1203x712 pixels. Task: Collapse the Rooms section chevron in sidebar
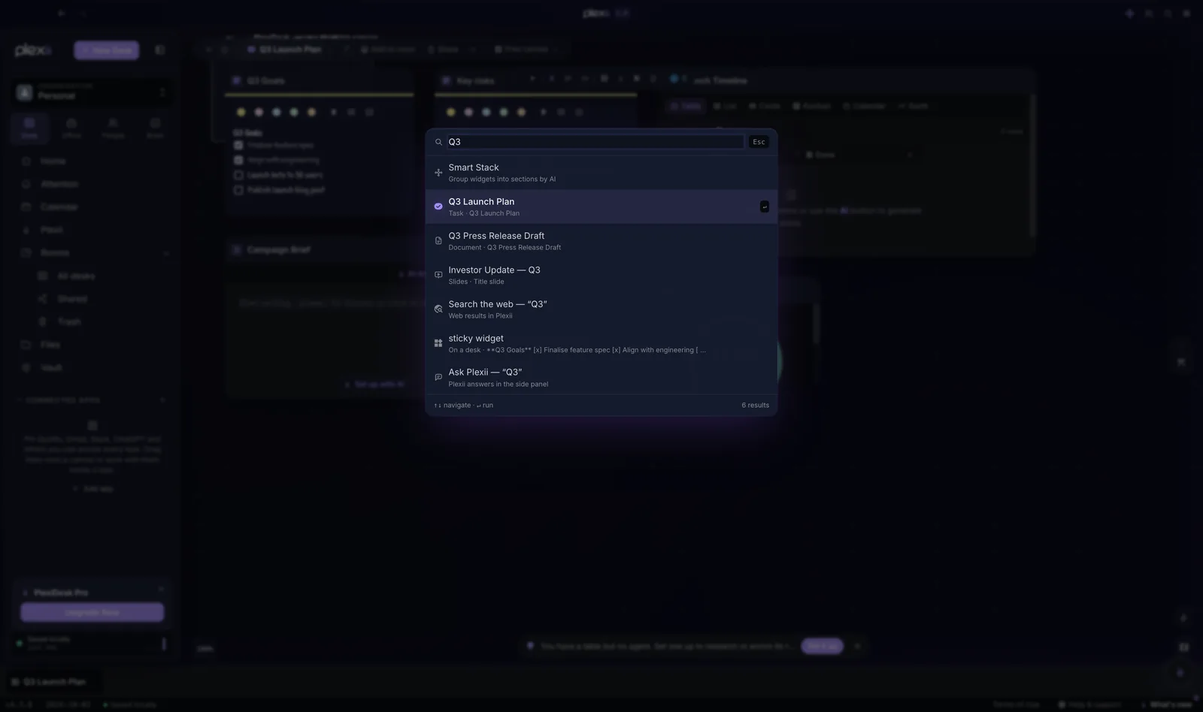click(x=165, y=253)
